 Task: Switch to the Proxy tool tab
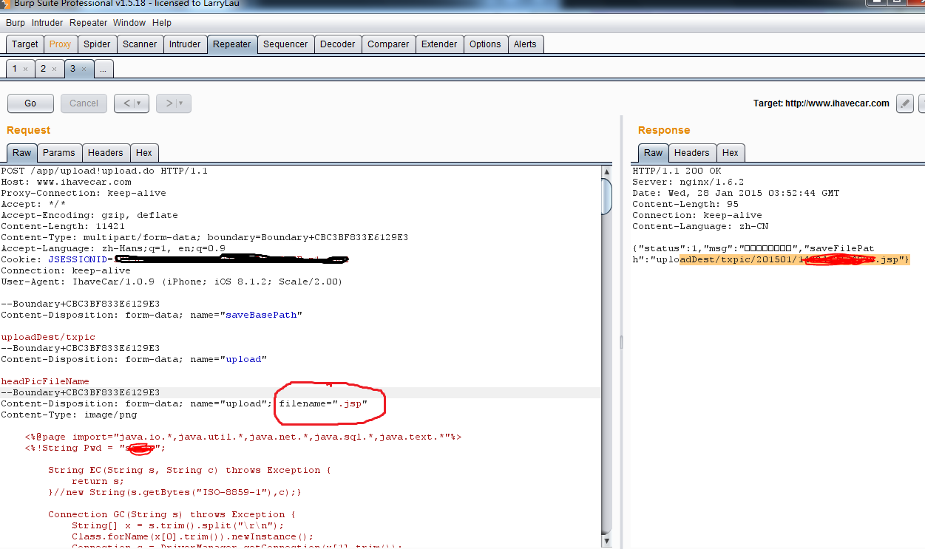60,44
